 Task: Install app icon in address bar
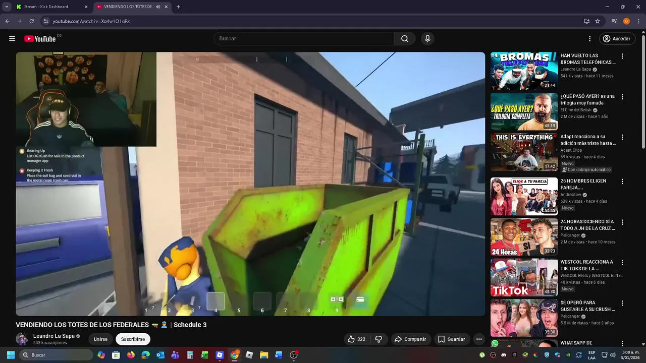pyautogui.click(x=586, y=21)
